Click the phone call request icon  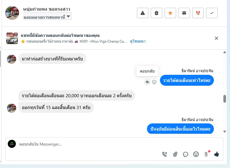(x=165, y=154)
